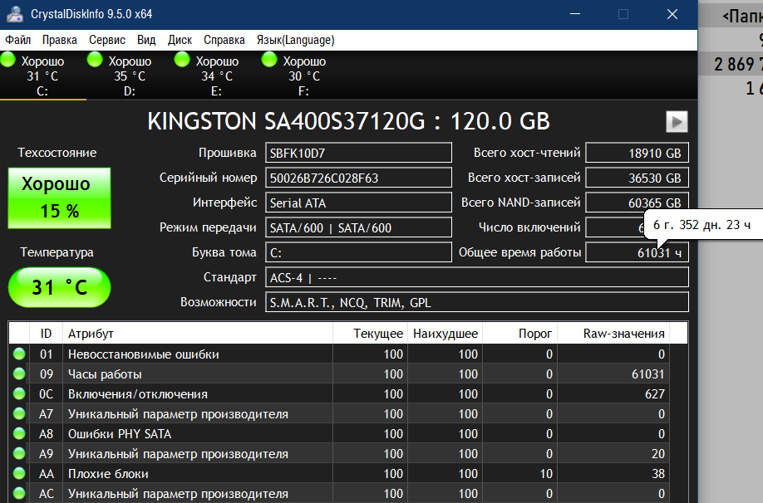Click the Всего NAND-записей label
The width and height of the screenshot is (763, 503).
[x=520, y=203]
